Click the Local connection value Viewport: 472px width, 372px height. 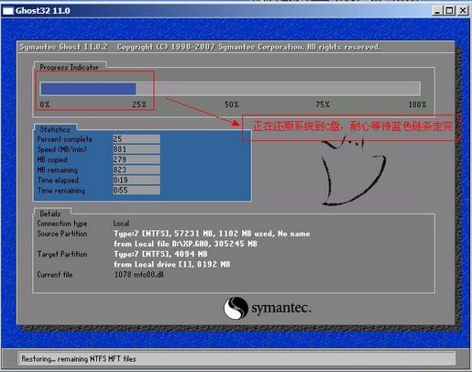121,224
